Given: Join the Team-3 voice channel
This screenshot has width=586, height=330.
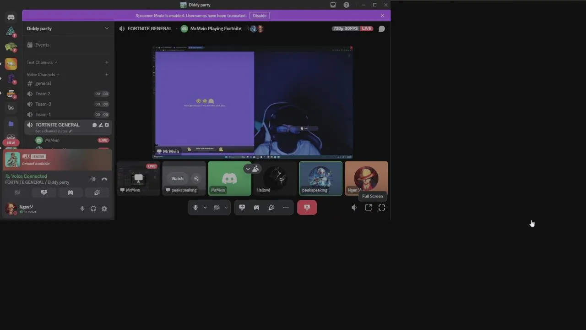Looking at the screenshot, I should click(68, 104).
